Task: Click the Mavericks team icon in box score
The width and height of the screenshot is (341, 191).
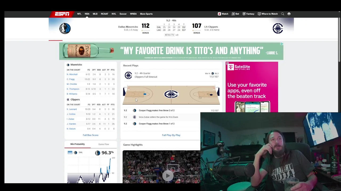Action: (x=68, y=65)
